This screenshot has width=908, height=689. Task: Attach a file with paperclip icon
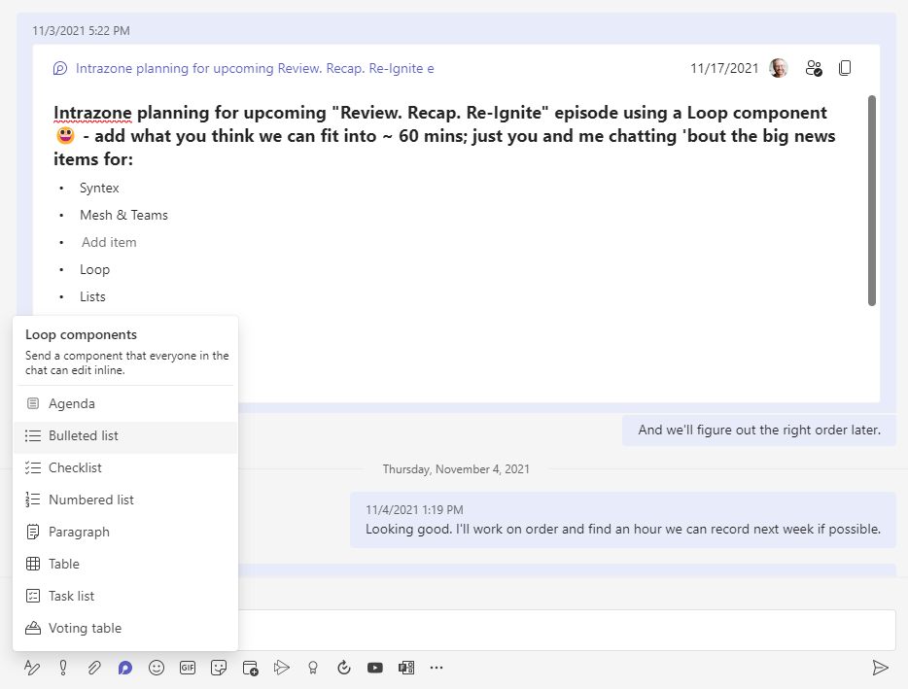coord(94,668)
